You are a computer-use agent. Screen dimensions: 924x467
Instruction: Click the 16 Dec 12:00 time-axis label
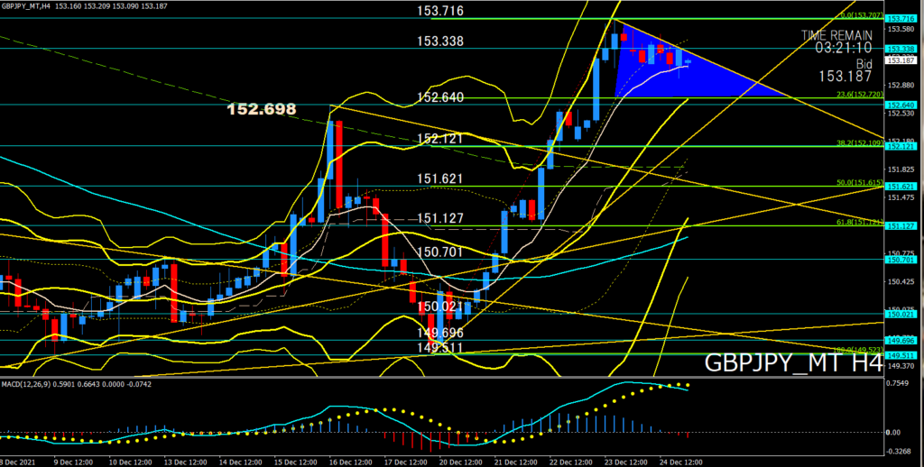tap(351, 462)
